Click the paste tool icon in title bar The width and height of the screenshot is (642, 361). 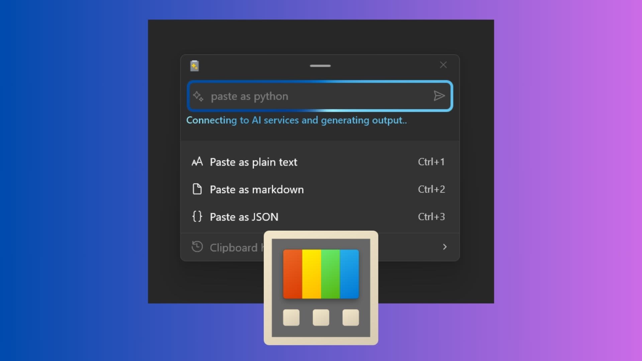195,65
